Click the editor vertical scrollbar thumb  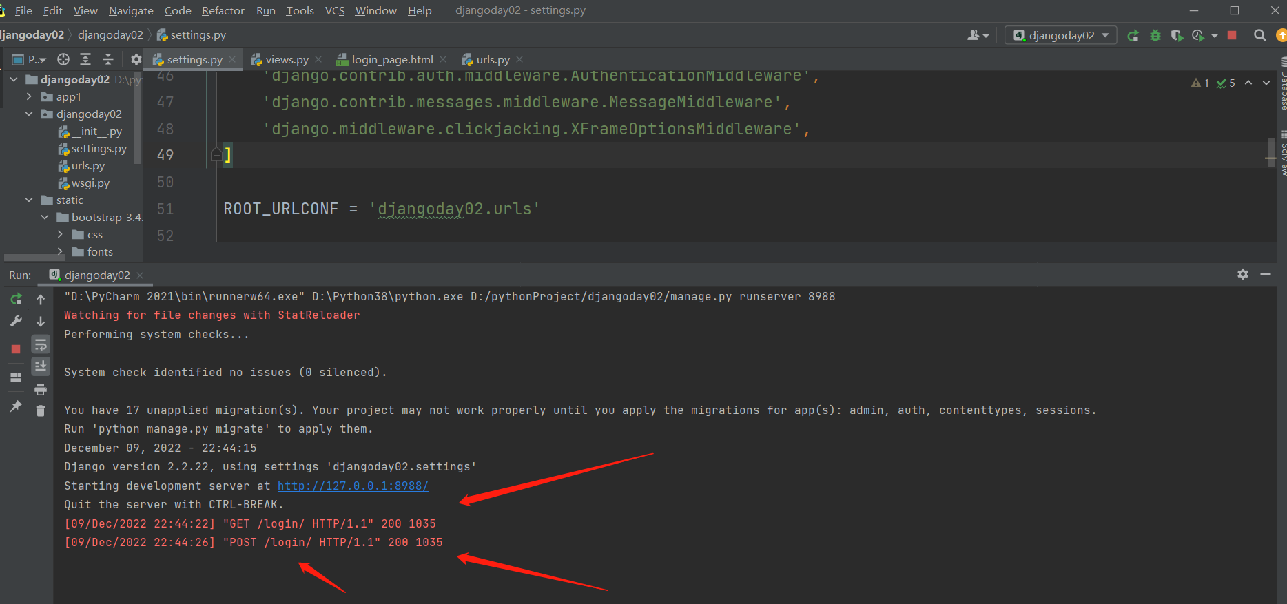tap(1272, 153)
